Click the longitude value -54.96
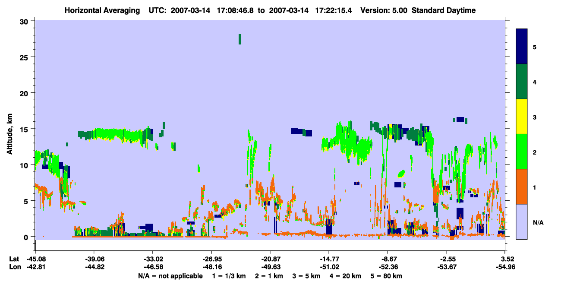The image size is (561, 288). pos(505,267)
